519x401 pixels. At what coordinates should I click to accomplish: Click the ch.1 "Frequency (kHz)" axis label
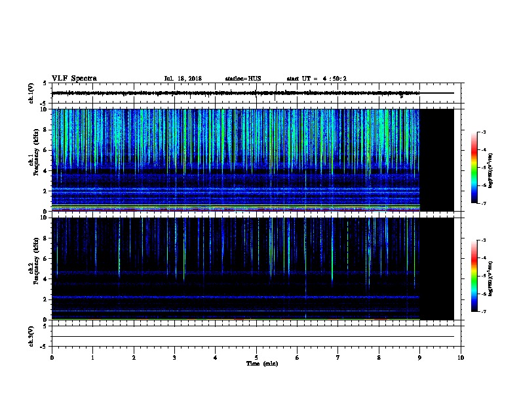pos(36,152)
